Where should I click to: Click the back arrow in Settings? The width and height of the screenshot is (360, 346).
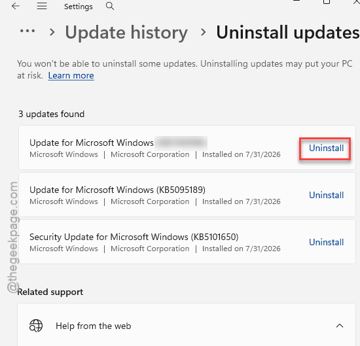[x=16, y=6]
